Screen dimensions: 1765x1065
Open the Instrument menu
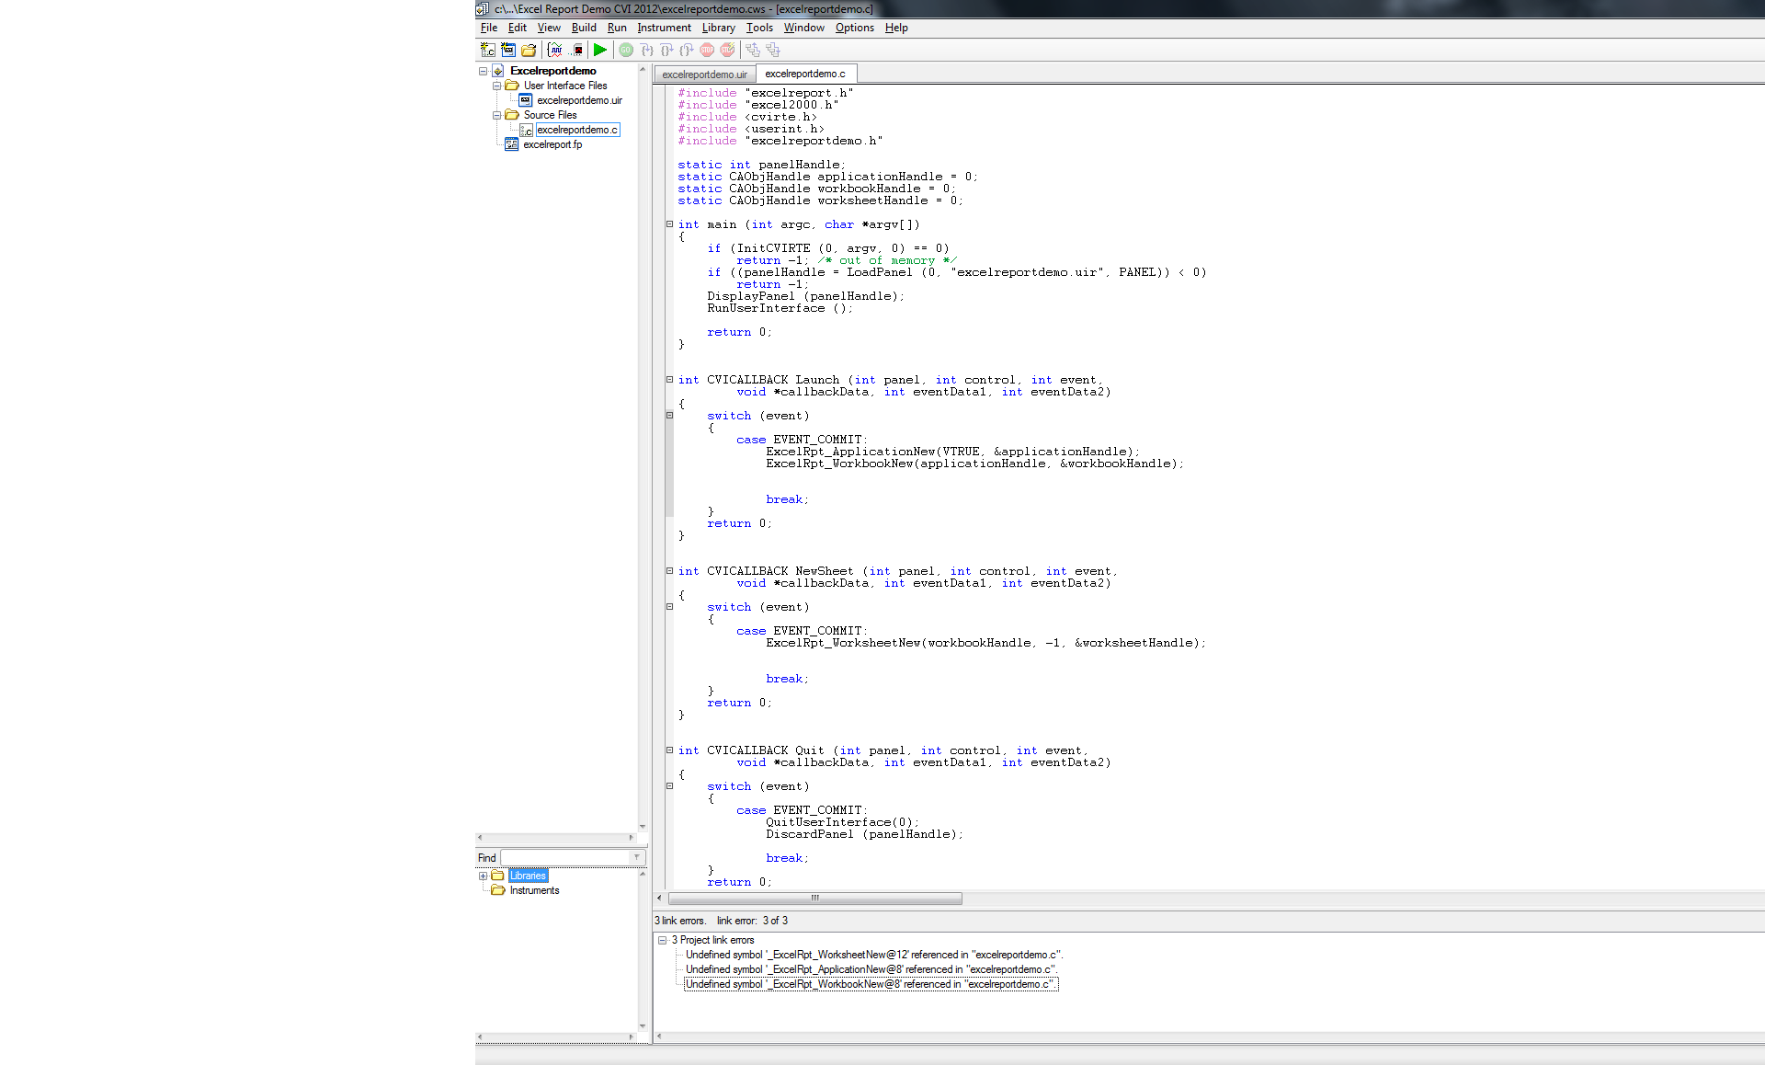pyautogui.click(x=659, y=27)
